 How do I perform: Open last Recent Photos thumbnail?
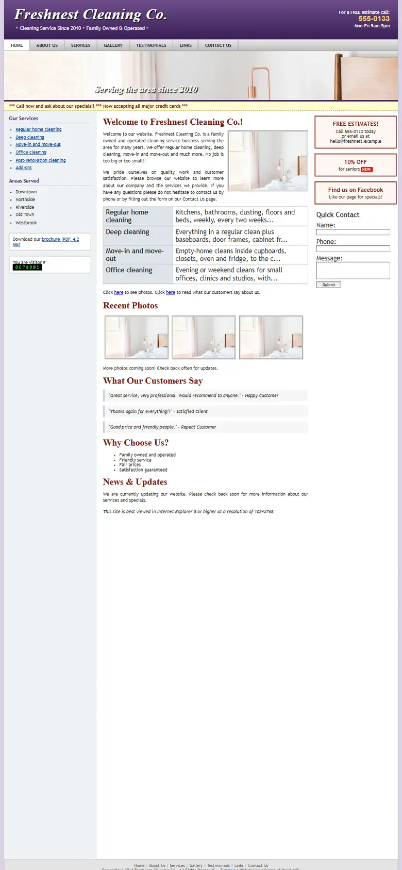pos(271,337)
